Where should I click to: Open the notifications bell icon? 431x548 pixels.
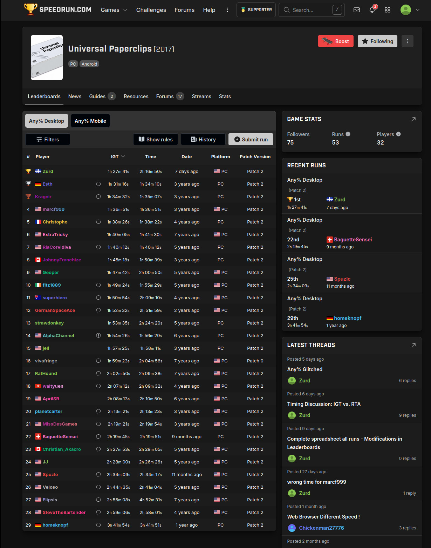372,10
